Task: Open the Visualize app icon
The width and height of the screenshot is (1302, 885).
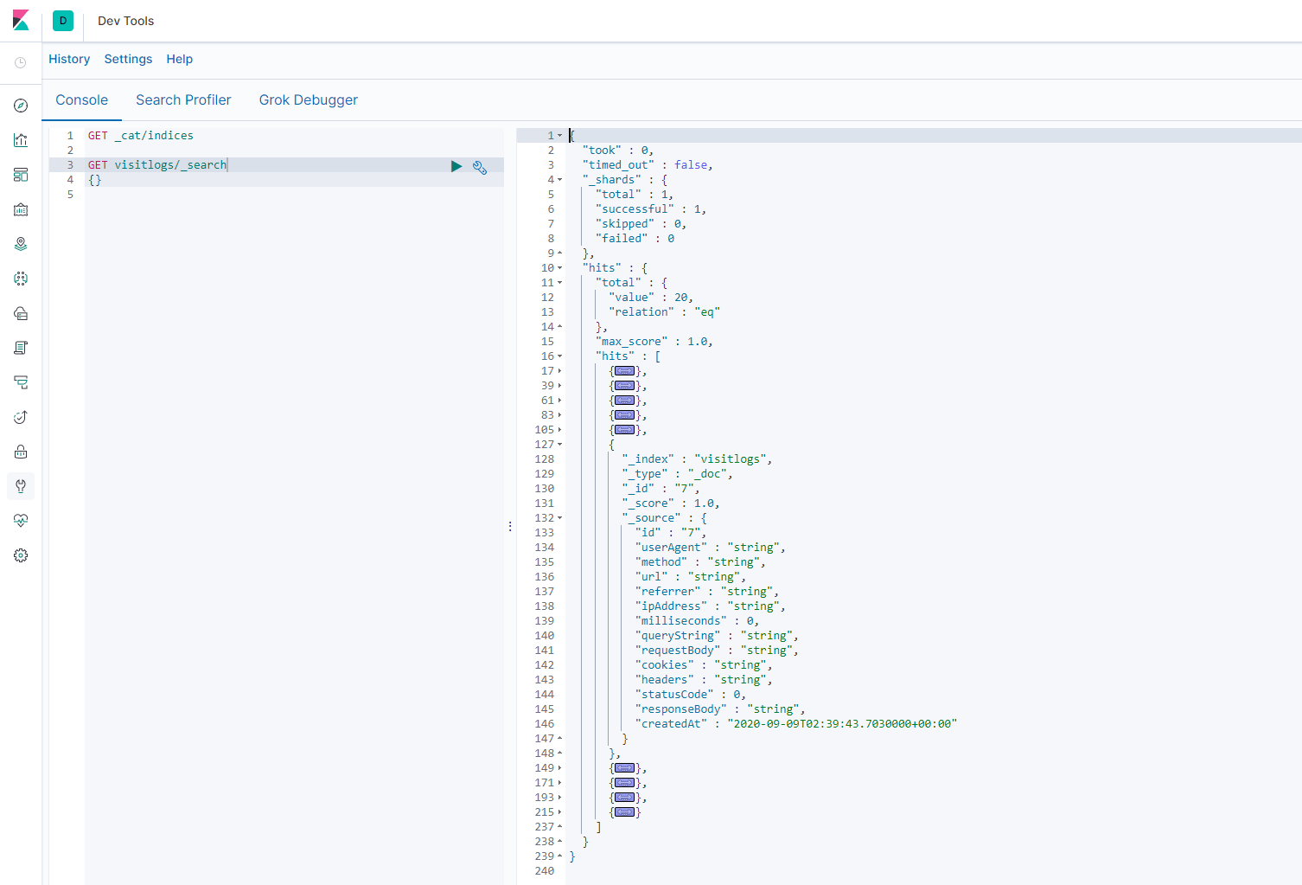Action: [21, 140]
